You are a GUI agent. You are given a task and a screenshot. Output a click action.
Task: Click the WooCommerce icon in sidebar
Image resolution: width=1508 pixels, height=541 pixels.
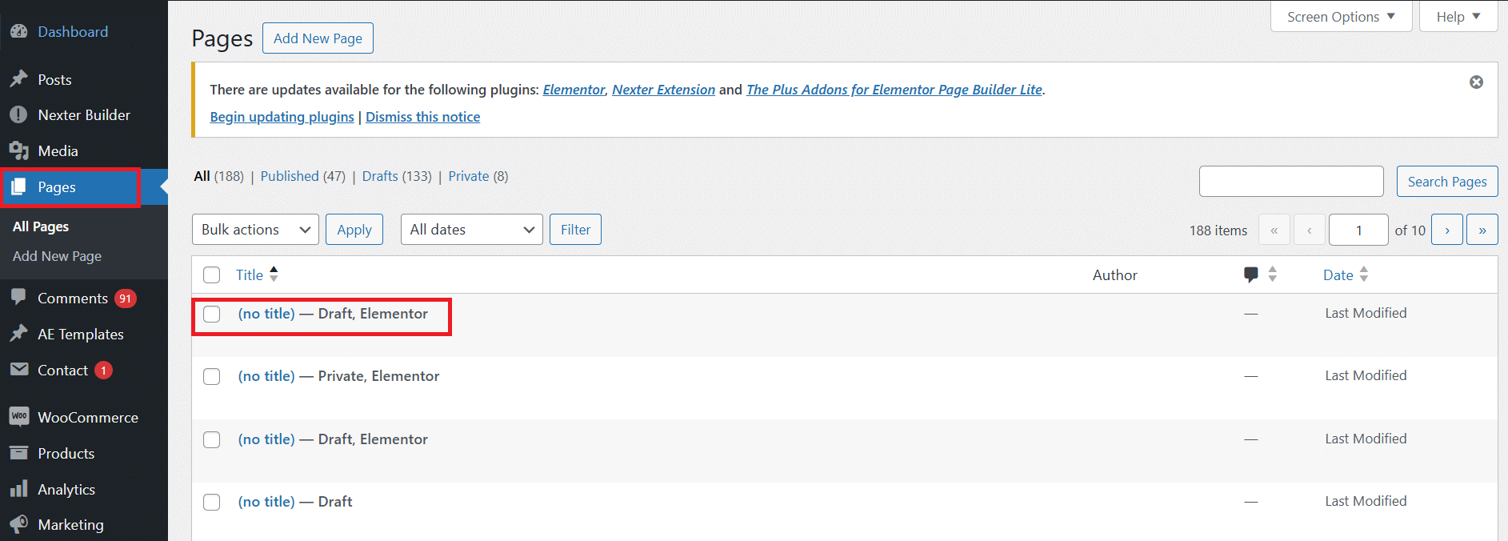pos(18,417)
